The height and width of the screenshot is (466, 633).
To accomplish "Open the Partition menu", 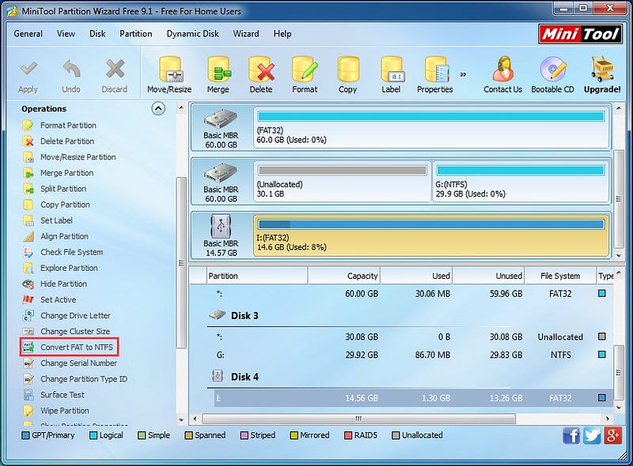I will (x=135, y=34).
